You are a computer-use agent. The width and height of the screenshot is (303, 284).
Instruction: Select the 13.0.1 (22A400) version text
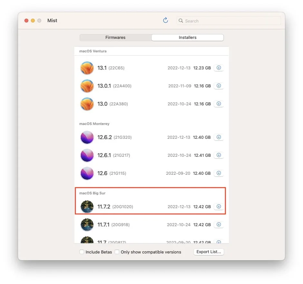[x=114, y=86]
